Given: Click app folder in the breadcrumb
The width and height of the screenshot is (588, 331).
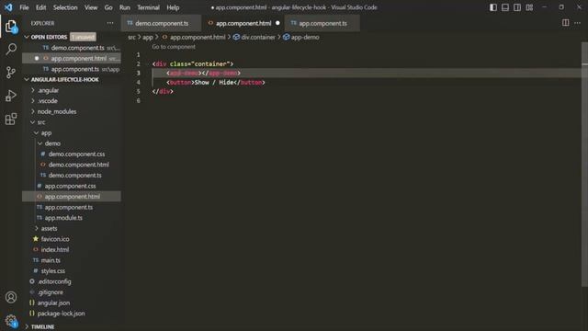Looking at the screenshot, I should point(148,37).
